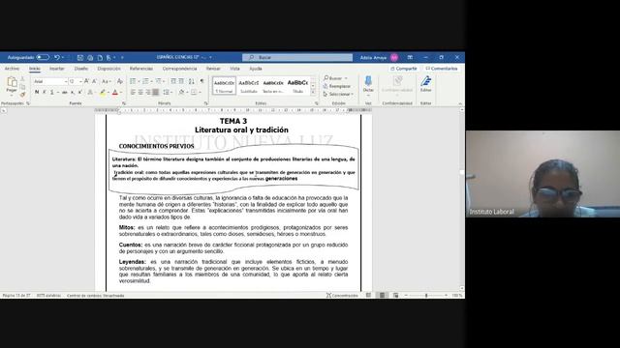Increase the paragraph indent
Image resolution: width=620 pixels, height=348 pixels.
pos(181,81)
